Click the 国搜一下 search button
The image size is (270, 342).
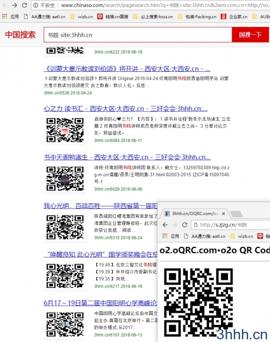click(251, 35)
